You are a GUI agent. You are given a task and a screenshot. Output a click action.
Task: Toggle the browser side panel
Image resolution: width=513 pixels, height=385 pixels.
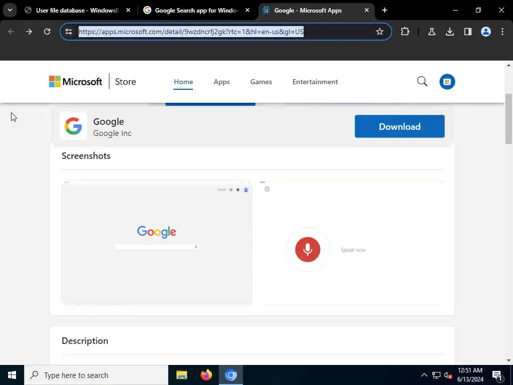[x=468, y=32]
